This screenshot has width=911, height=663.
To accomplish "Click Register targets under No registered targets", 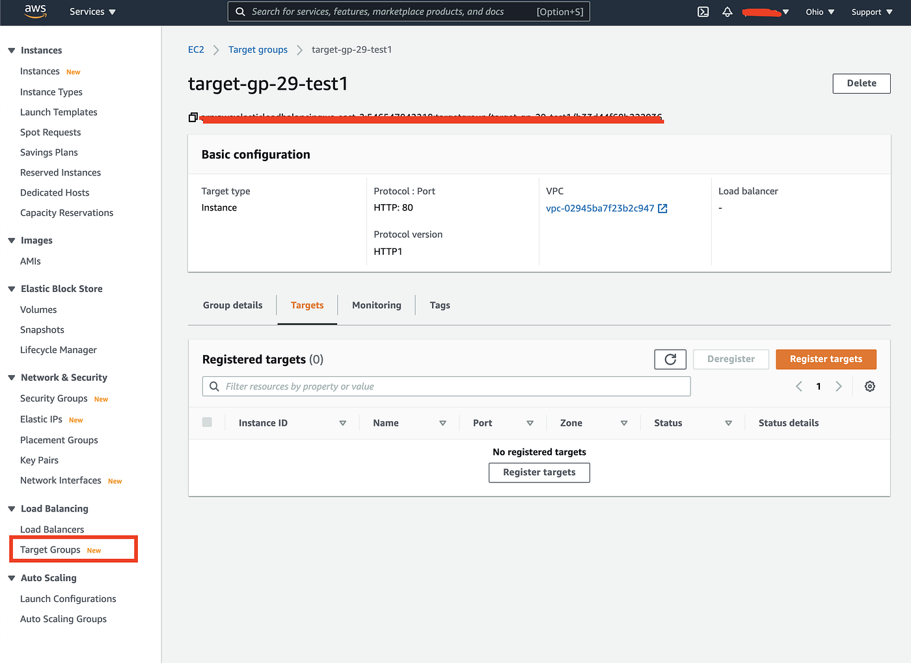I will coord(539,473).
